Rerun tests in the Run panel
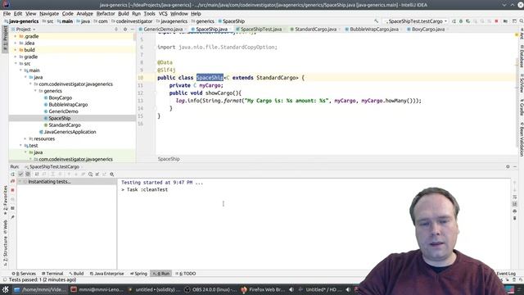This screenshot has height=295, width=524. (13, 175)
